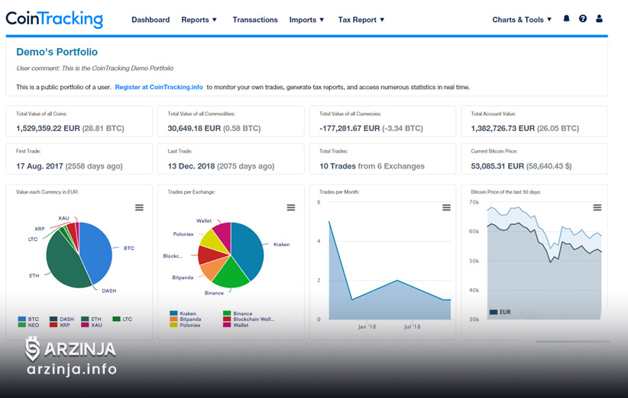Expand the Tax Report dropdown menu
This screenshot has height=398, width=628.
click(361, 20)
